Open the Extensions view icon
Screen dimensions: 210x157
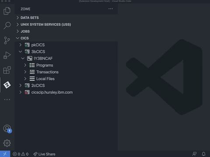pyautogui.click(x=7, y=70)
